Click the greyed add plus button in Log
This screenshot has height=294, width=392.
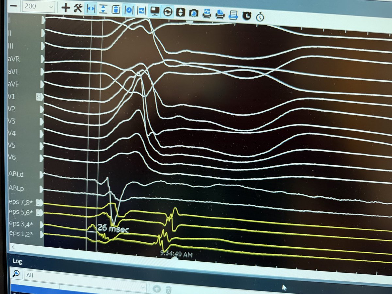156,289
